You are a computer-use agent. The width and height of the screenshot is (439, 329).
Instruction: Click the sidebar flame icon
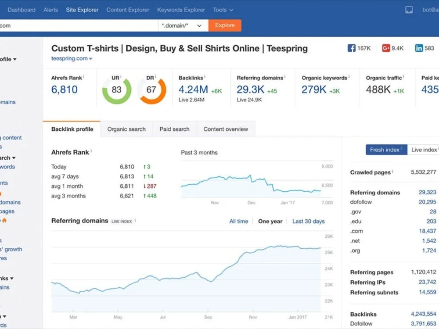click(x=4, y=220)
